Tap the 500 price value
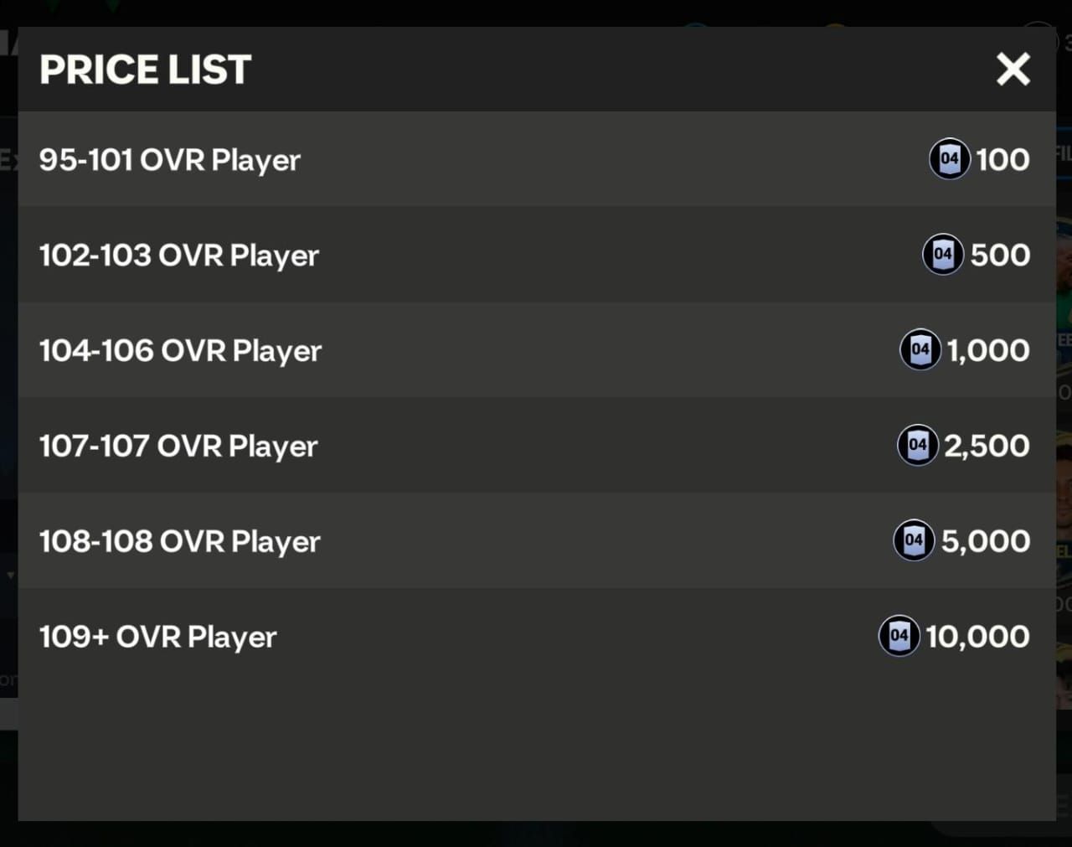The image size is (1072, 847). (x=1000, y=256)
